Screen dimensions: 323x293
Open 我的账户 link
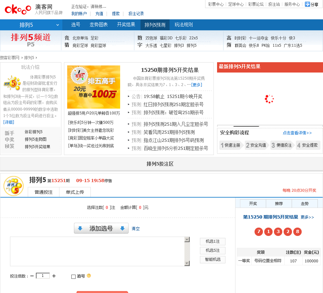[79, 14]
